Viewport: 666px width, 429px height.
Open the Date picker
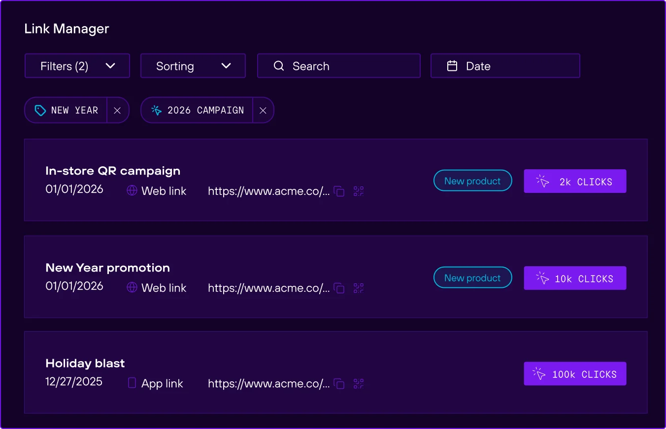pyautogui.click(x=505, y=65)
